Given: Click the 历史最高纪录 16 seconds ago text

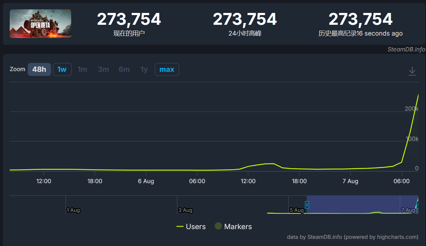Looking at the screenshot, I should [360, 33].
